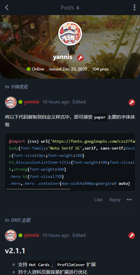Click the horizontal scrollbar in the code block
Screen dimensions: 140x275
coord(38,189)
